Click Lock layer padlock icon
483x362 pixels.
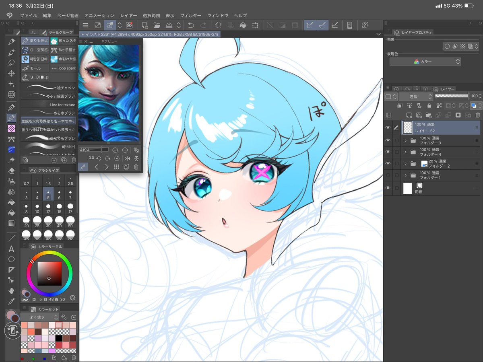[x=429, y=105]
